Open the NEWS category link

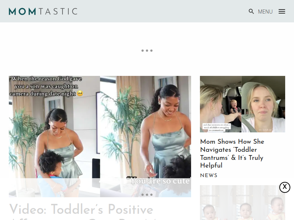209,176
